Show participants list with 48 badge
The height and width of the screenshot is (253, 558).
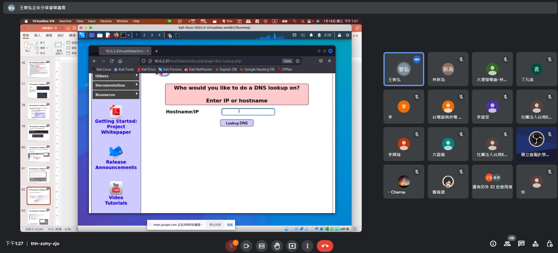(507, 244)
